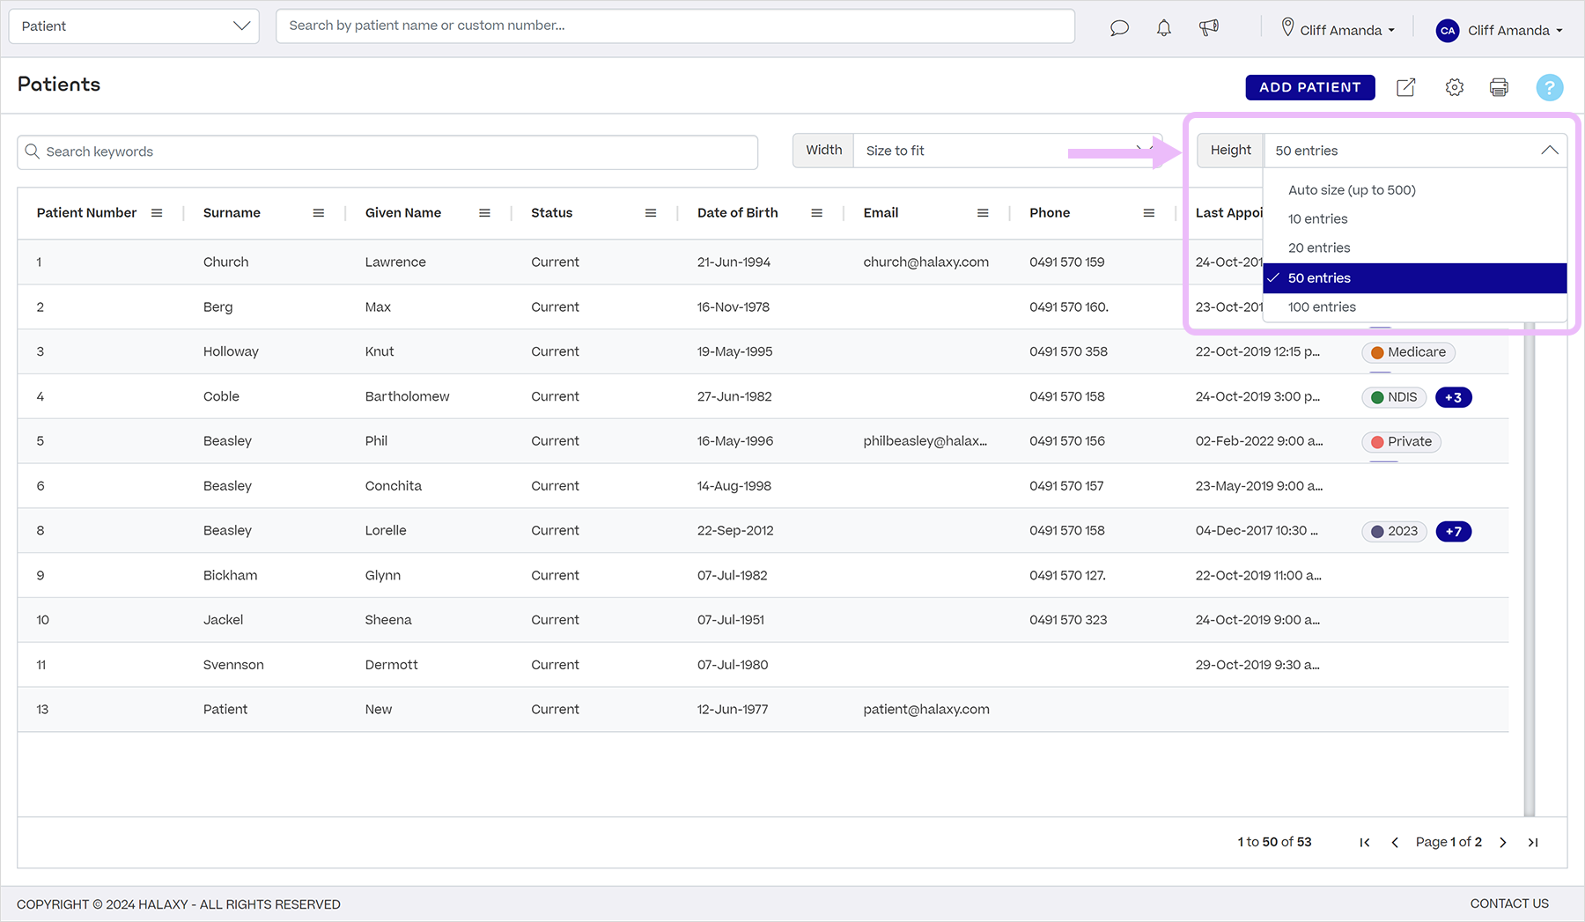Open Surname column menu
1585x922 pixels.
coord(319,213)
